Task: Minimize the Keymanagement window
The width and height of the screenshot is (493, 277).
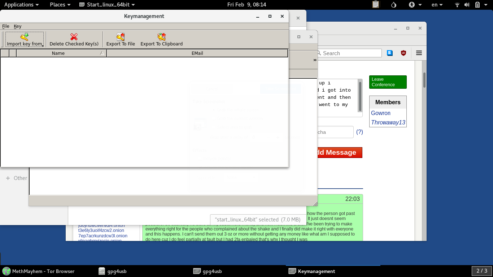Action: [x=258, y=16]
